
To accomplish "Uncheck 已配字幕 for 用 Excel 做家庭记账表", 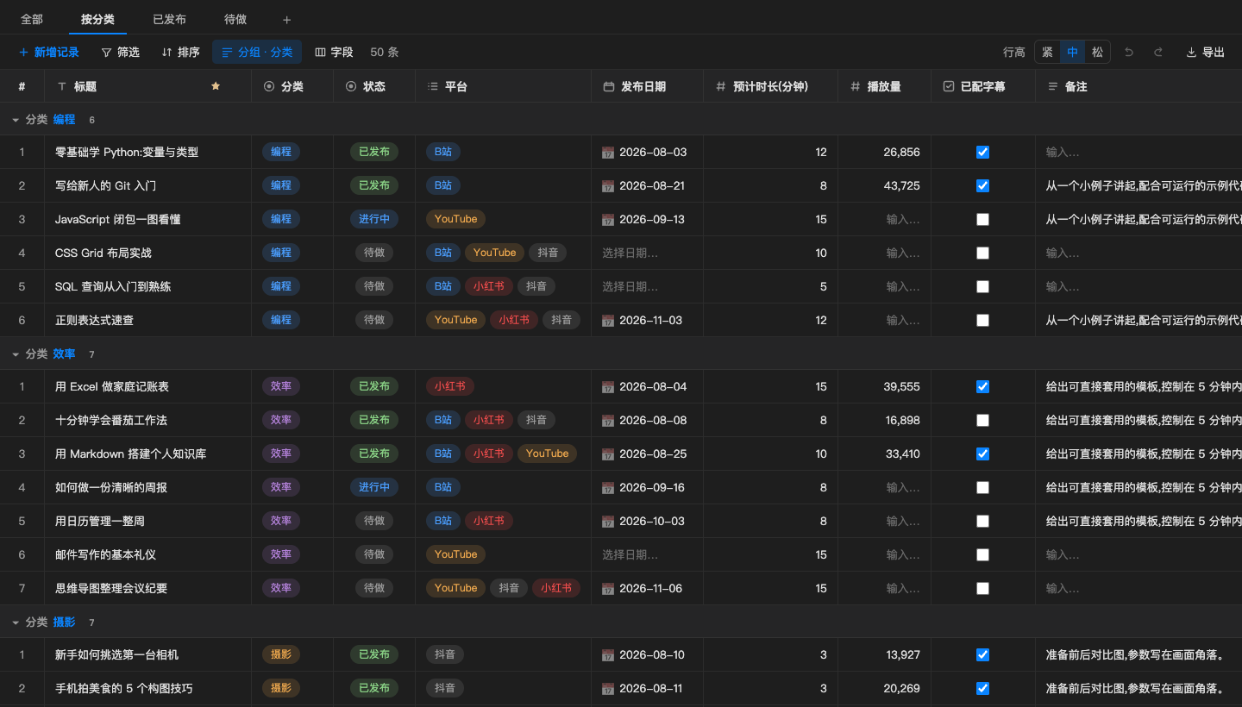I will point(982,387).
